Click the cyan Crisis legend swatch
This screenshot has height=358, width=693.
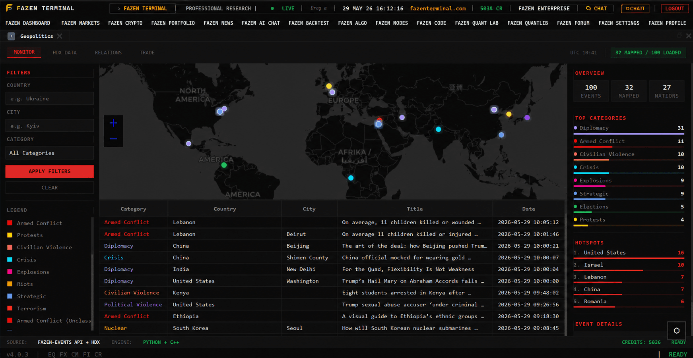click(10, 260)
